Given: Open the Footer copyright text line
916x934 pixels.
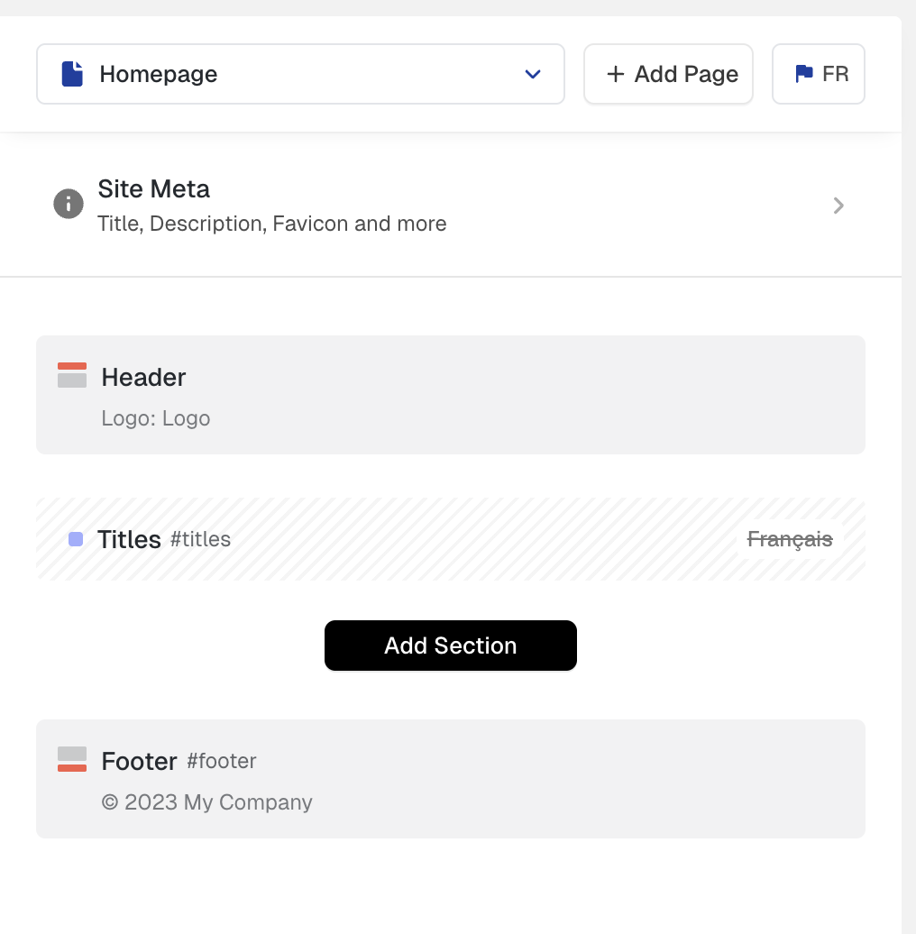Looking at the screenshot, I should click(x=207, y=802).
